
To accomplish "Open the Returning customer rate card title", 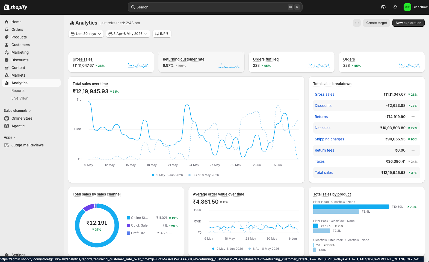I will 184,59.
